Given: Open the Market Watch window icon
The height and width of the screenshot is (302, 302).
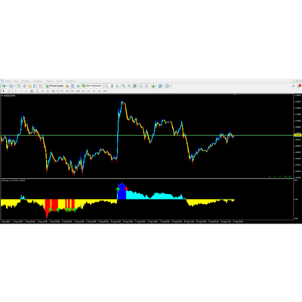Looking at the screenshot, I should (x=19, y=86).
